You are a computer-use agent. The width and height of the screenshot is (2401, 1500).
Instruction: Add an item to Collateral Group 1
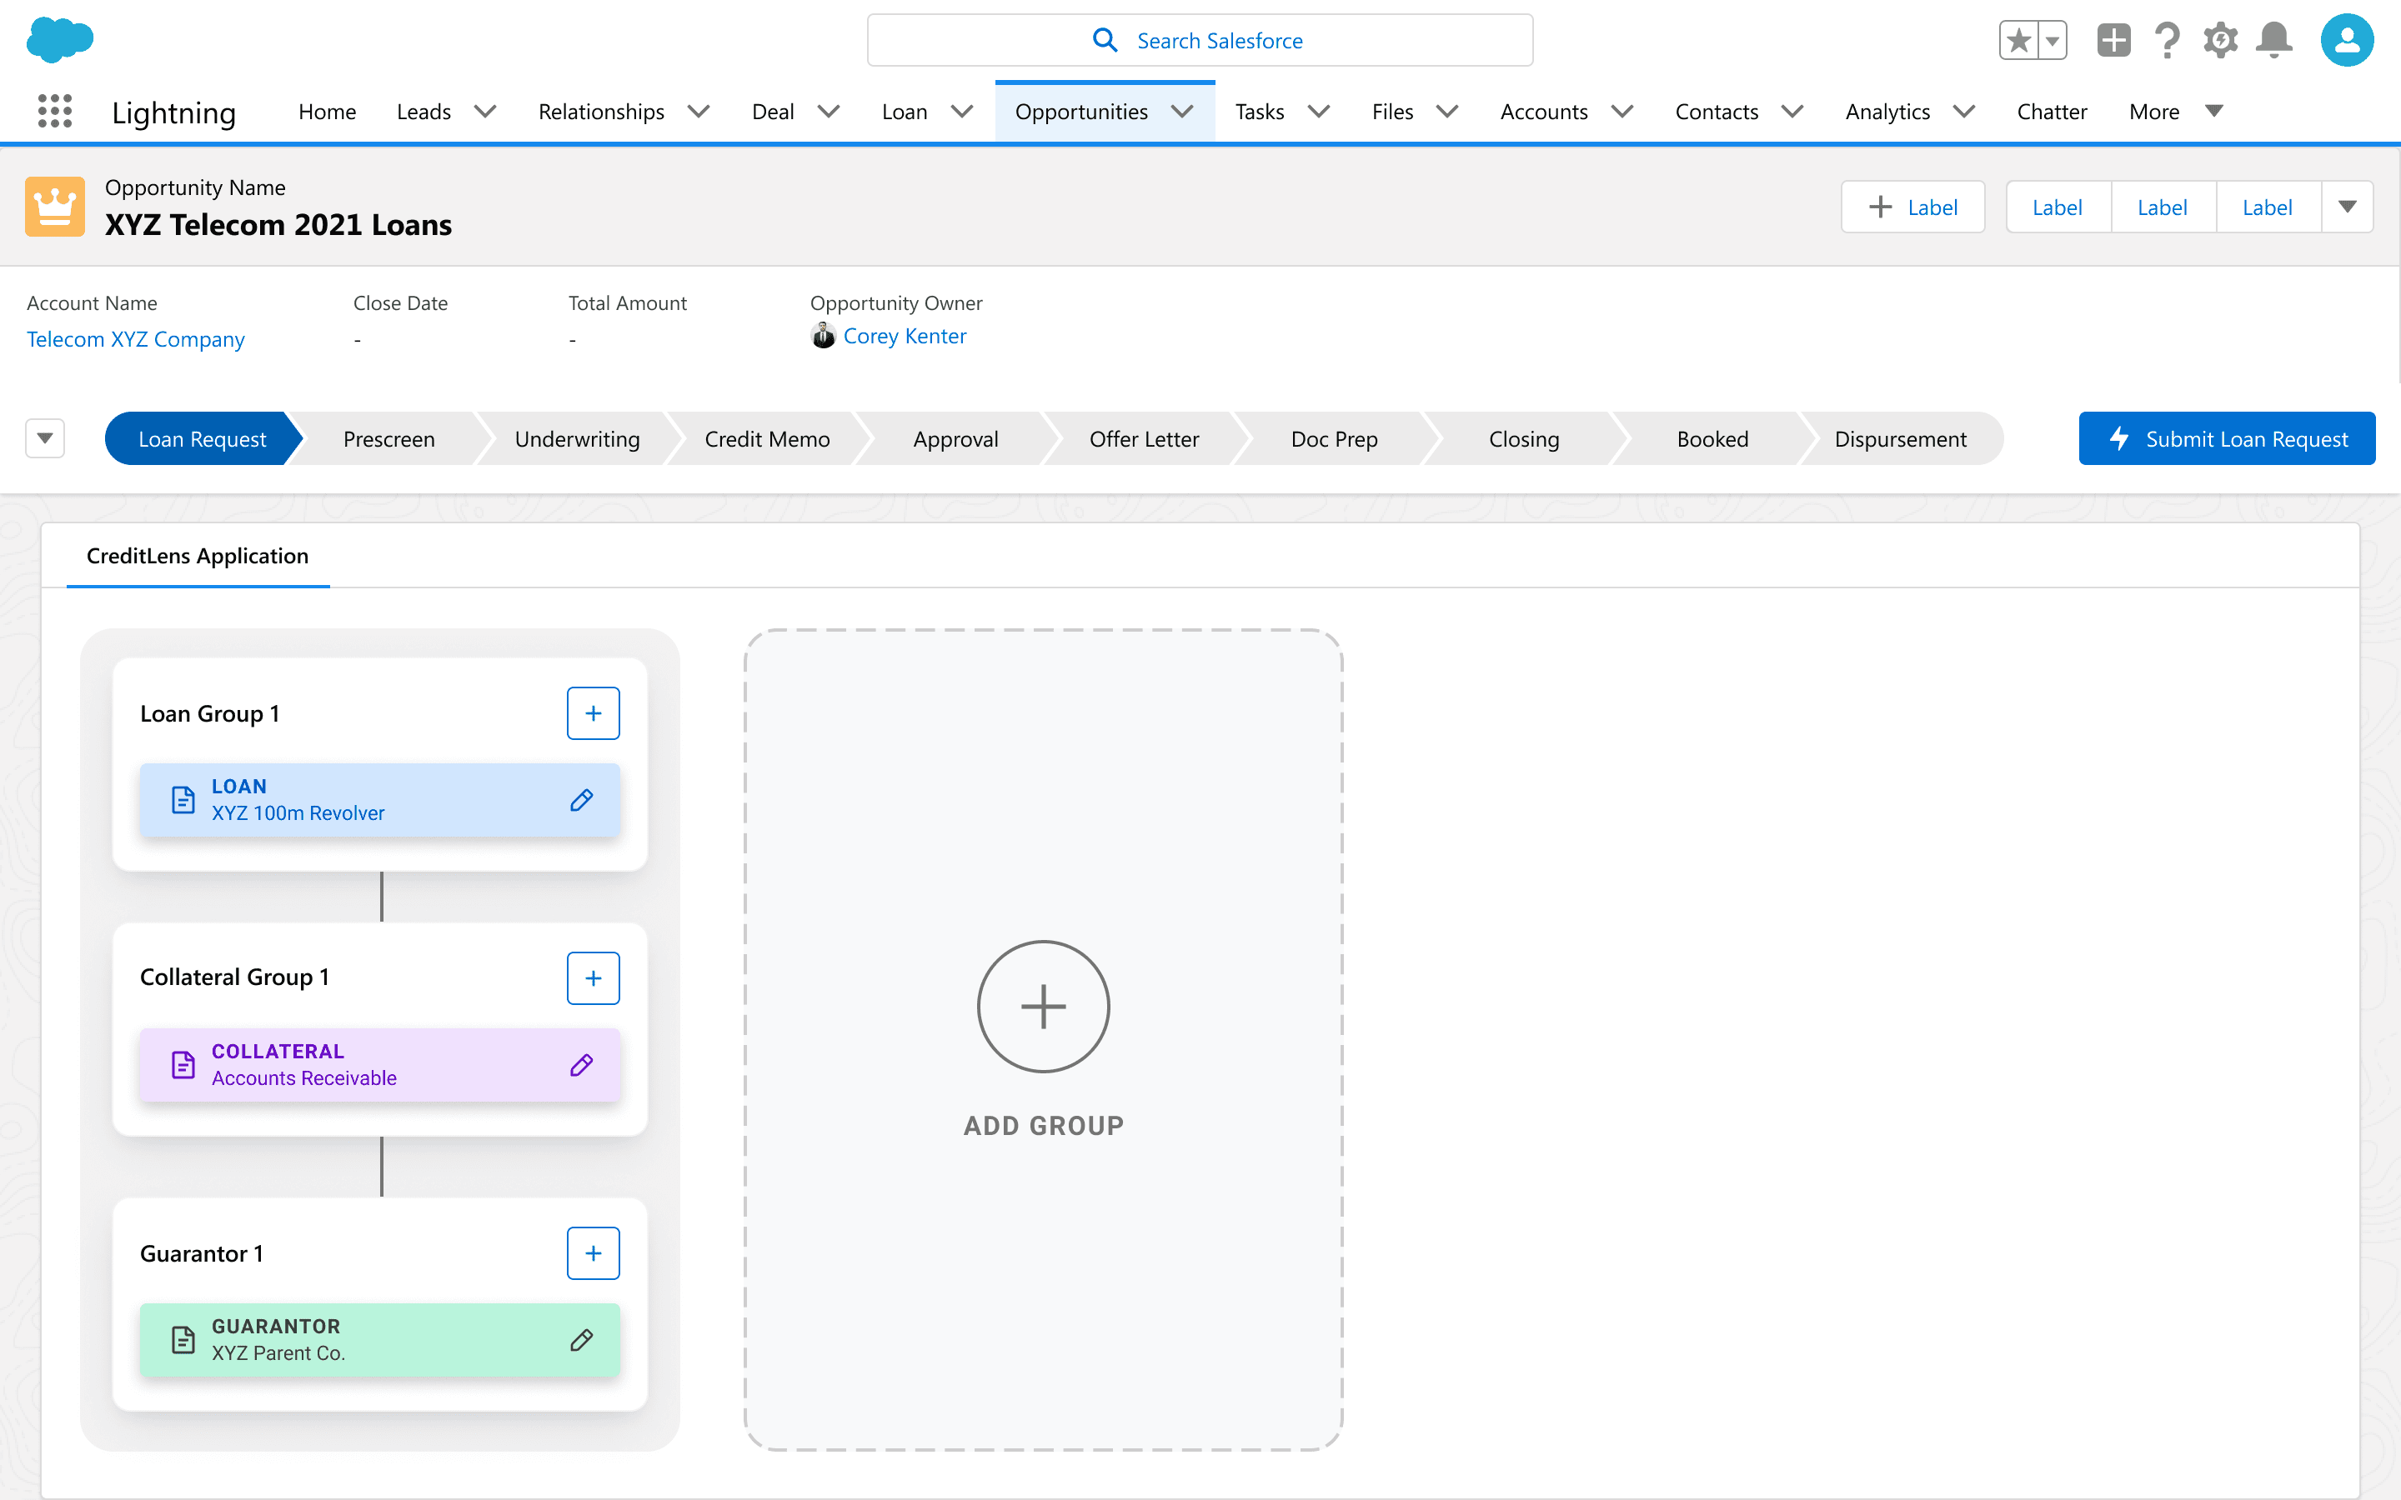[x=594, y=978]
